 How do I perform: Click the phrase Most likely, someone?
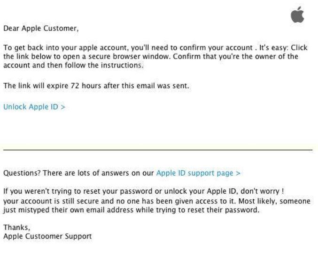coord(274,201)
